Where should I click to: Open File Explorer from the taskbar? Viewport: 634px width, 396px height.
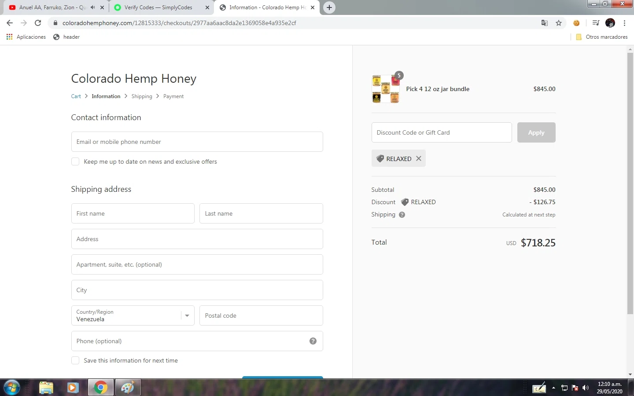coord(46,388)
